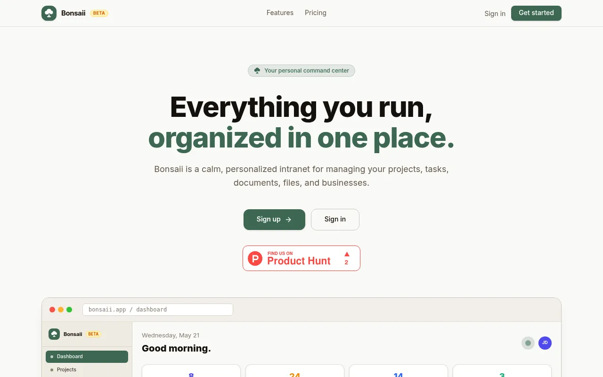Open the Features page
This screenshot has height=377, width=603.
[280, 13]
